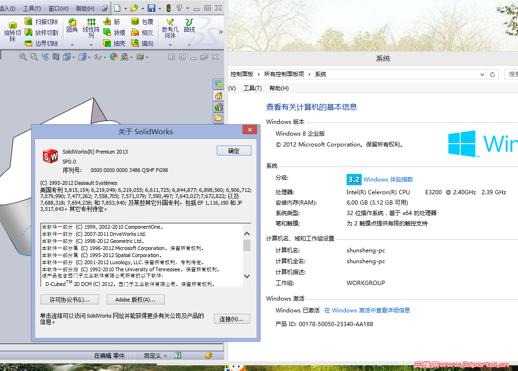518x371 pixels.
Task: Expand the 参考几何体 dropdown arrow
Action: point(170,45)
